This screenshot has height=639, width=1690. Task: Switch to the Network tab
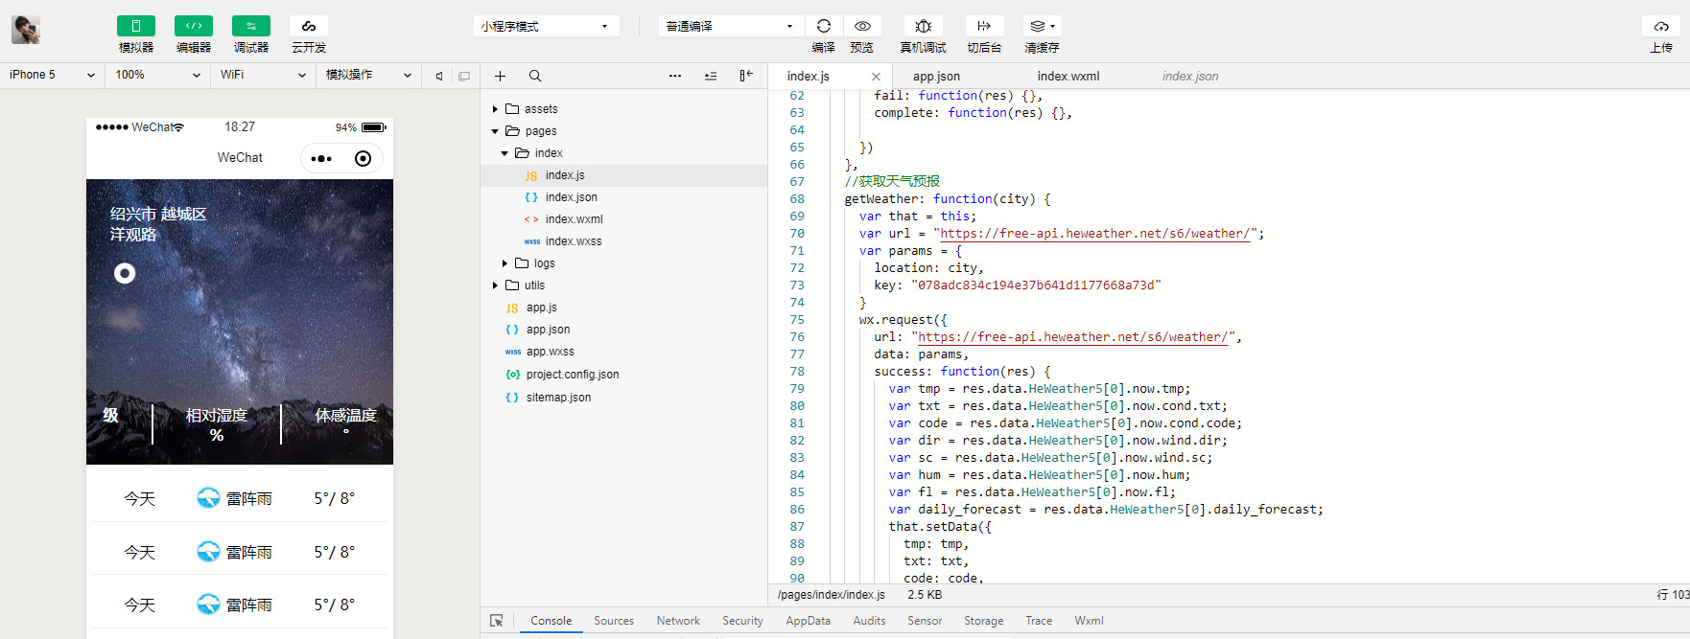[678, 621]
